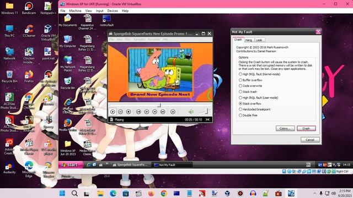Select the Stack overflow radio button
This screenshot has width=353, height=198.
[x=240, y=103]
